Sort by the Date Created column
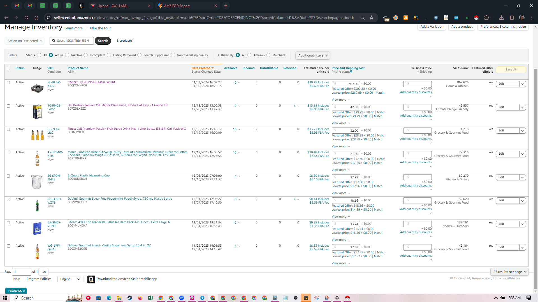The width and height of the screenshot is (538, 302). [x=202, y=68]
